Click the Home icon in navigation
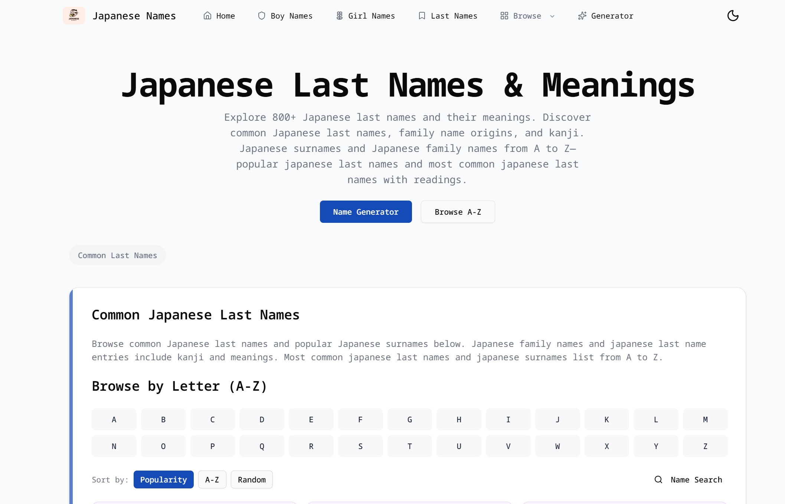This screenshot has width=785, height=504. coord(208,16)
